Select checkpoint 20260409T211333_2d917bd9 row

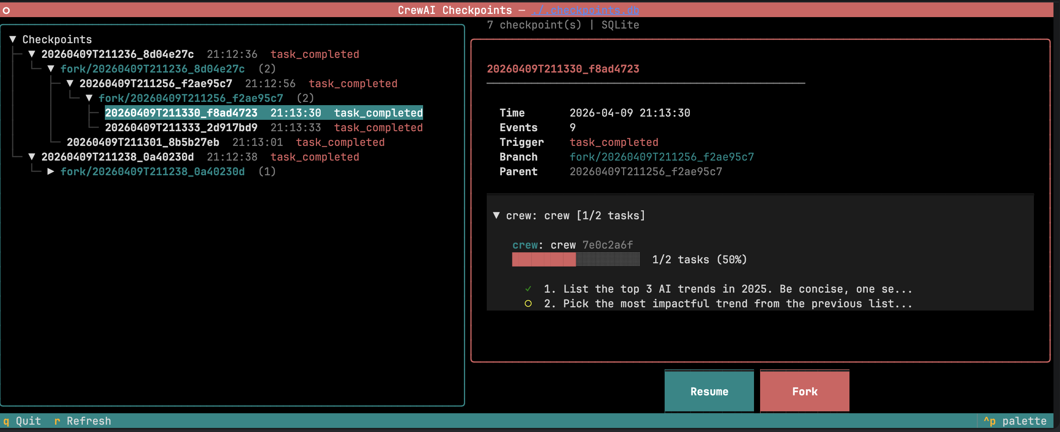click(264, 128)
